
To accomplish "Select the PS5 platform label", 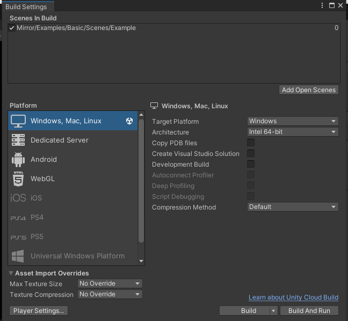I will (37, 236).
